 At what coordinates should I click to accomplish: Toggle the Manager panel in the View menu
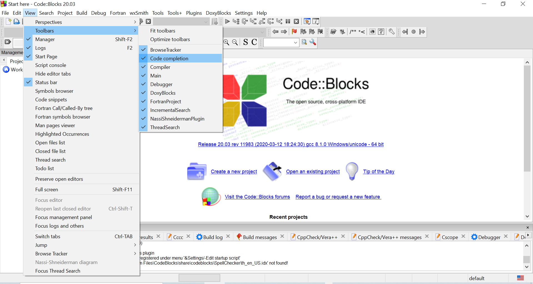click(81, 39)
